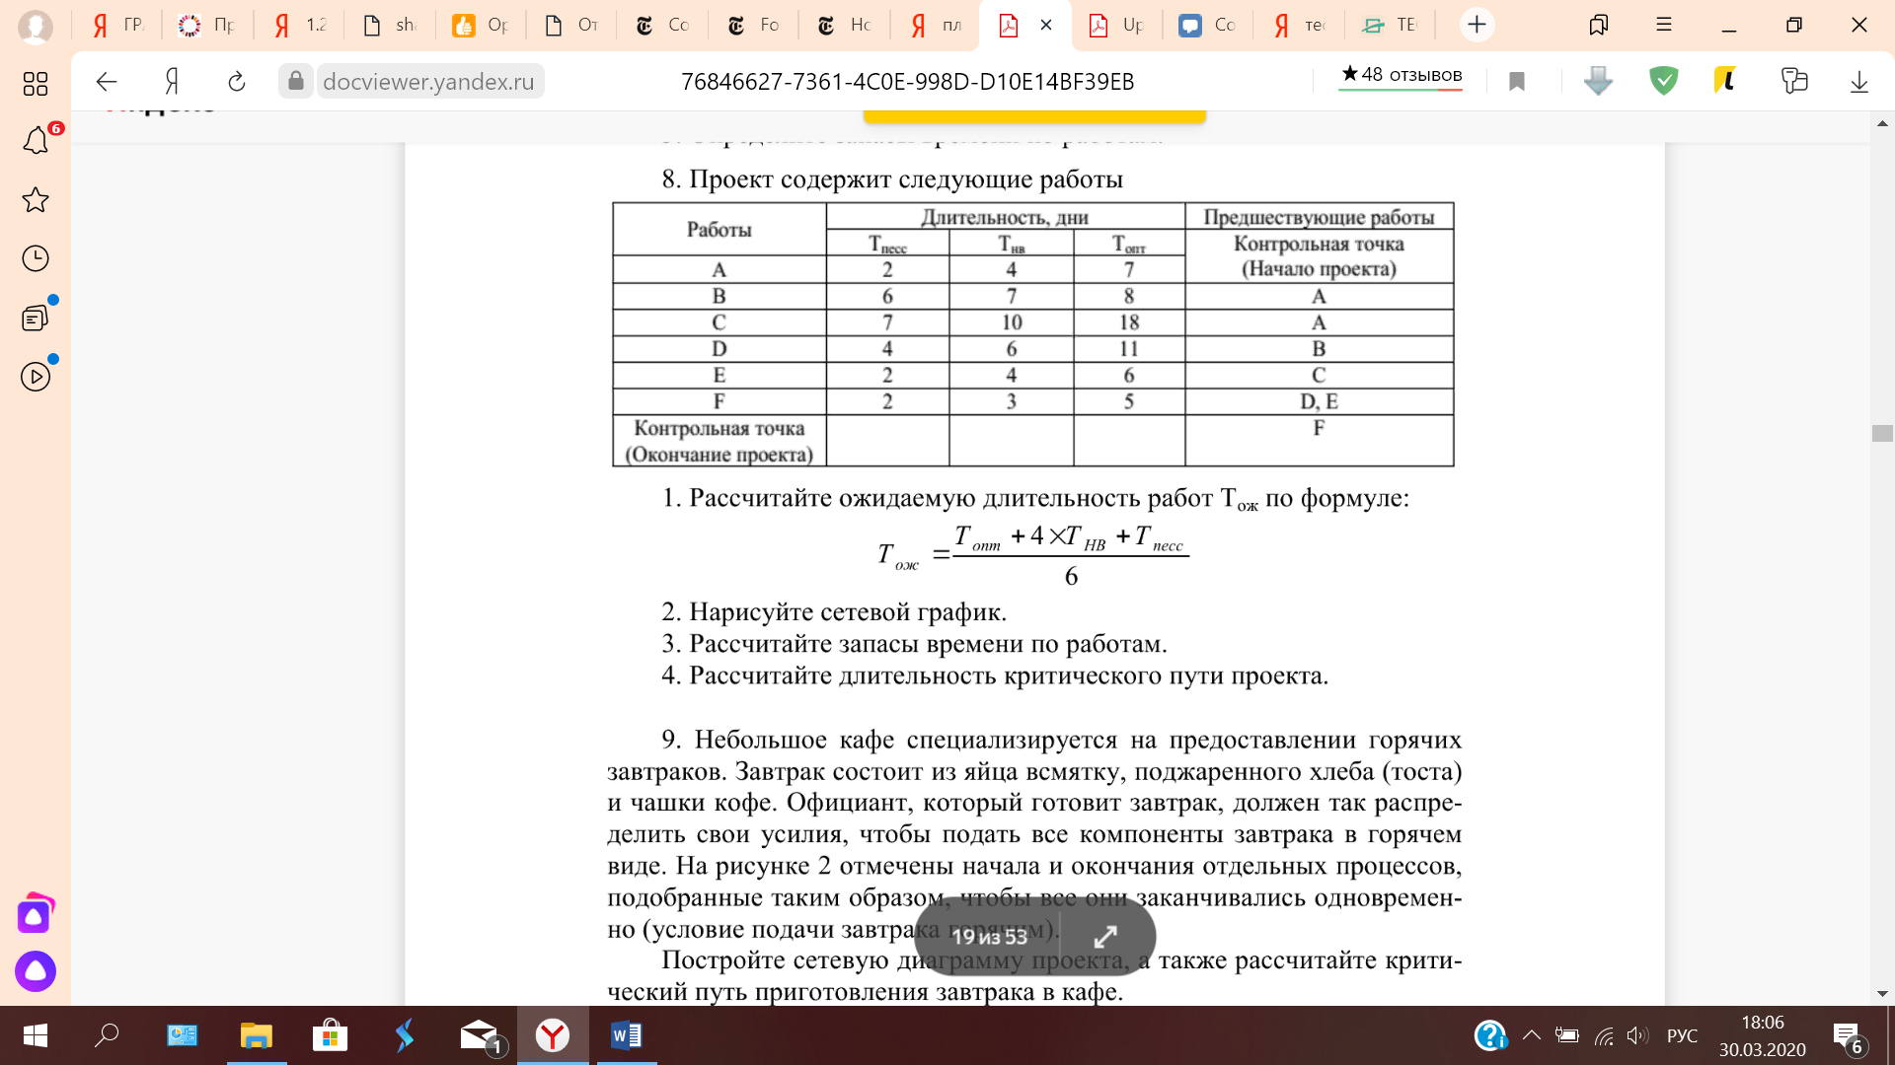This screenshot has height=1065, width=1895.
Task: Click the Protect green shield icon
Action: point(1663,81)
